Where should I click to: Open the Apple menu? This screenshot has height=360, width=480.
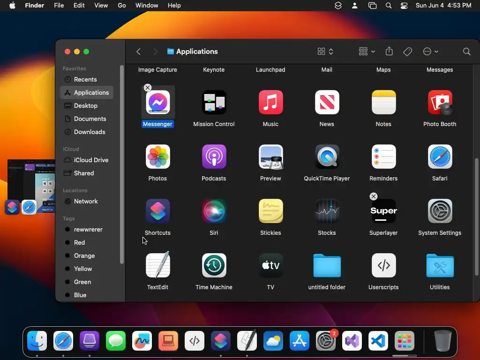[12, 6]
